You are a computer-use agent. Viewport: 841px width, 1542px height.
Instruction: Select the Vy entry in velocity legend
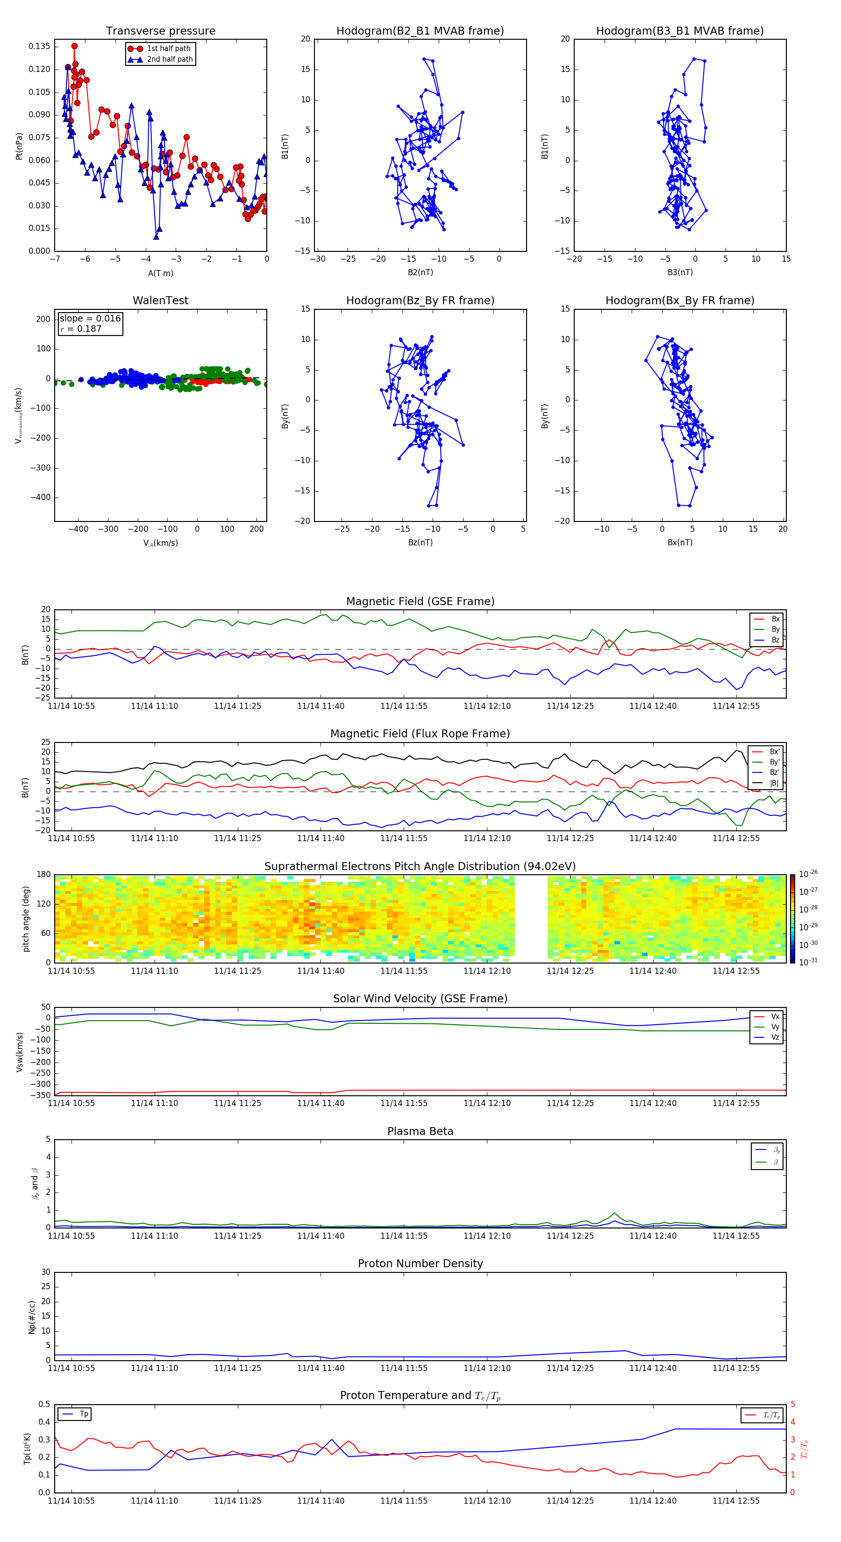click(767, 1027)
